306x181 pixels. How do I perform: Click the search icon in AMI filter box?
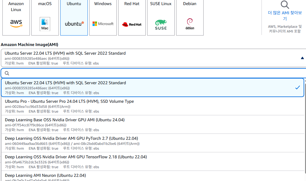(x=7, y=73)
